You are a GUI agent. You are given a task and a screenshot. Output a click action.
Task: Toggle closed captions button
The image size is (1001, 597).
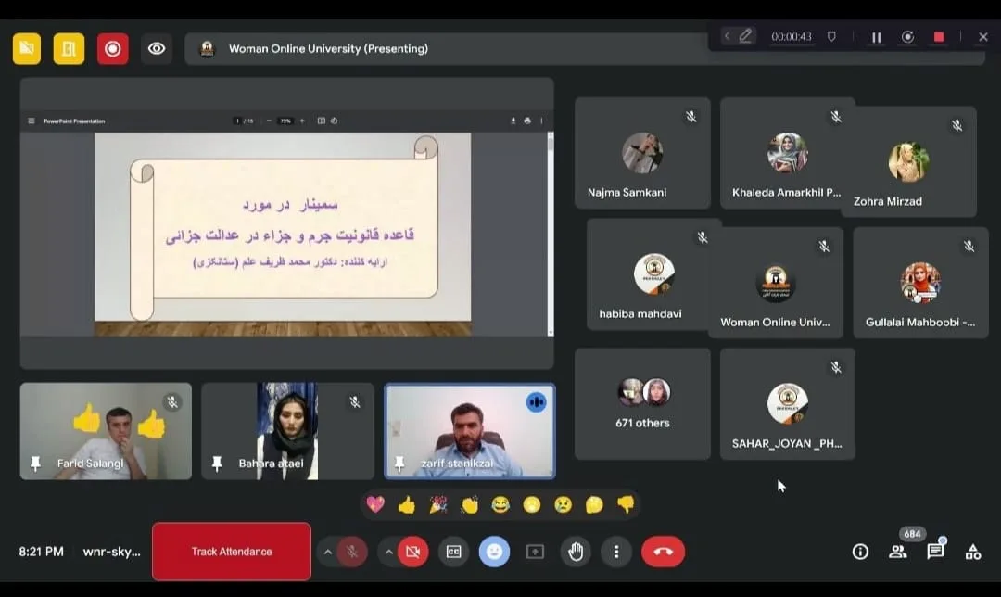click(453, 552)
